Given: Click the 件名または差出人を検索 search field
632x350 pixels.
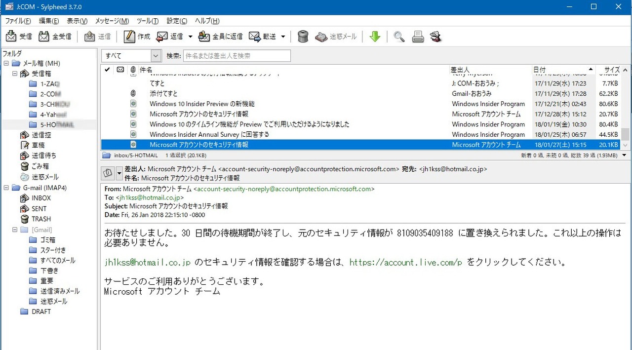Looking at the screenshot, I should pos(237,56).
